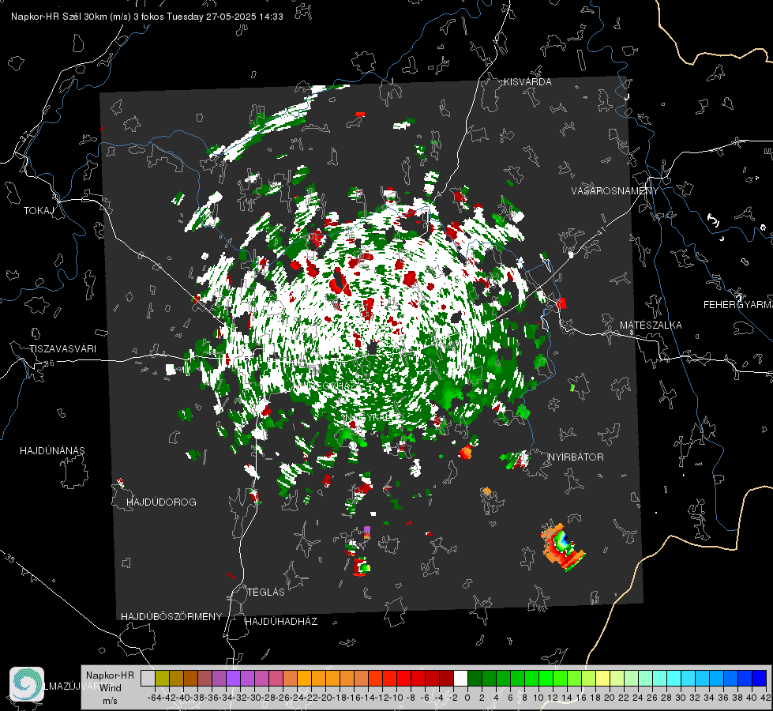The height and width of the screenshot is (711, 773).
Task: Select the white swatch between -2 and 0
Action: (x=460, y=678)
